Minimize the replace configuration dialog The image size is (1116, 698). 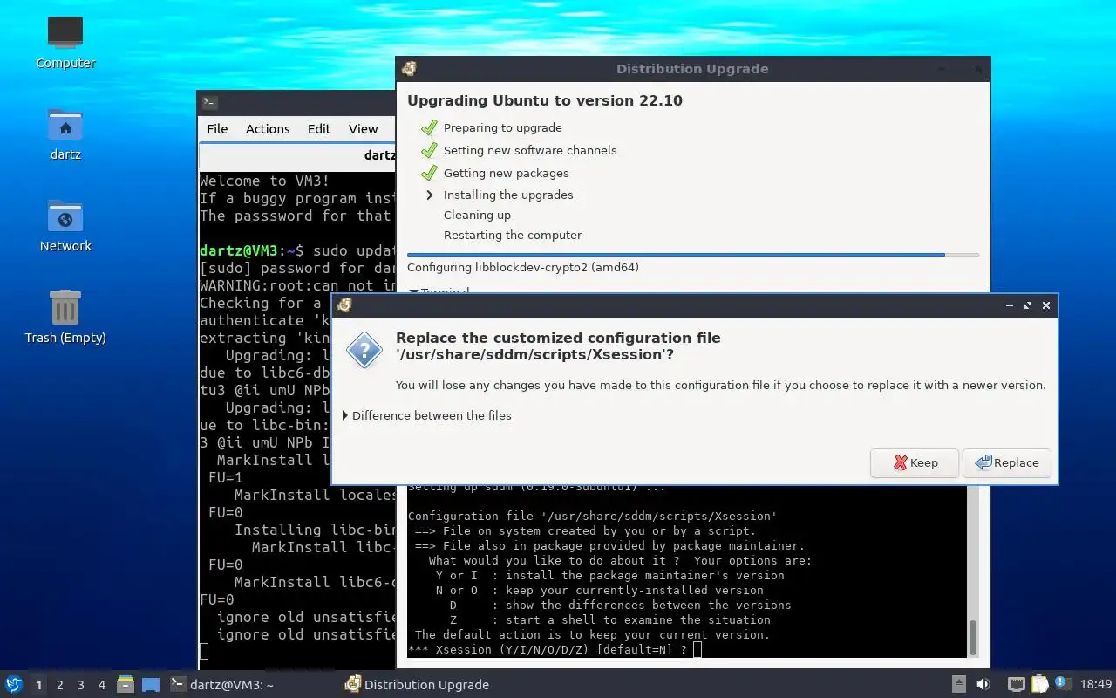click(x=1010, y=305)
